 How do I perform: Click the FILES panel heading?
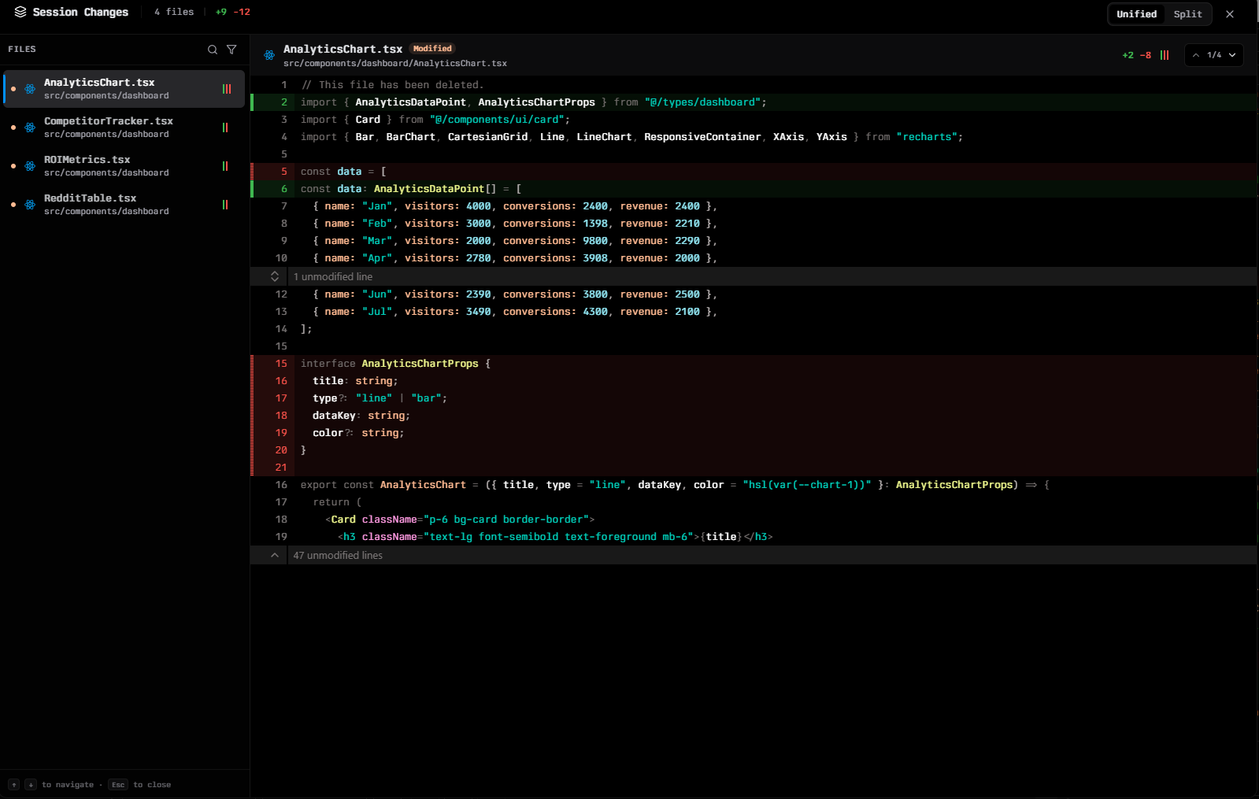[x=22, y=50]
